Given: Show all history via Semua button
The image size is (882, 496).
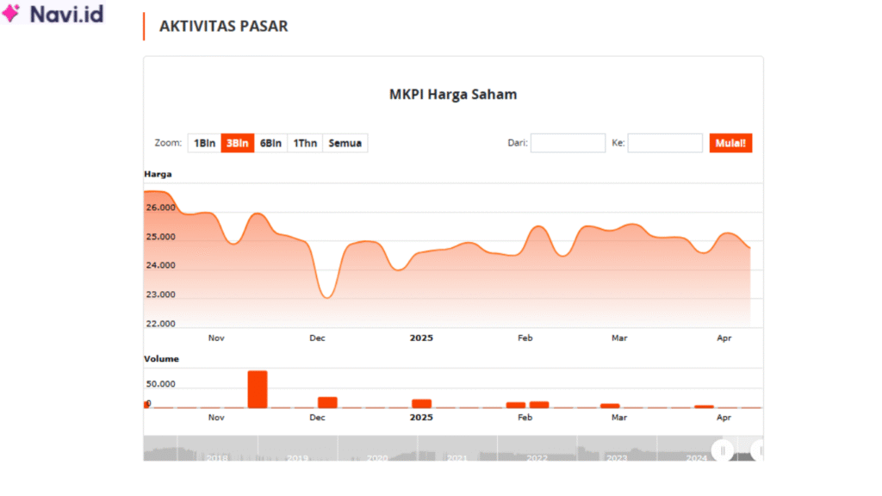Looking at the screenshot, I should coord(345,142).
